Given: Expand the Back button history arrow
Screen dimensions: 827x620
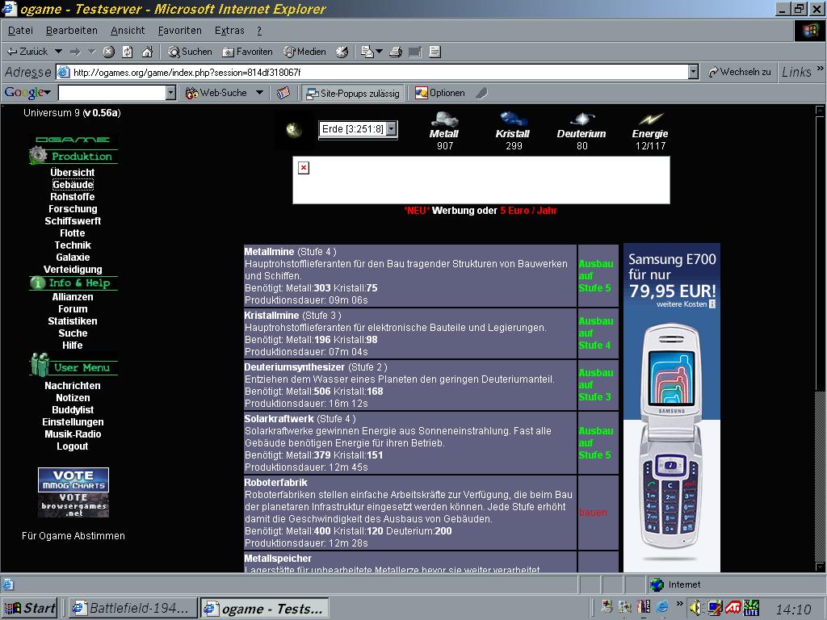Looking at the screenshot, I should pos(58,52).
